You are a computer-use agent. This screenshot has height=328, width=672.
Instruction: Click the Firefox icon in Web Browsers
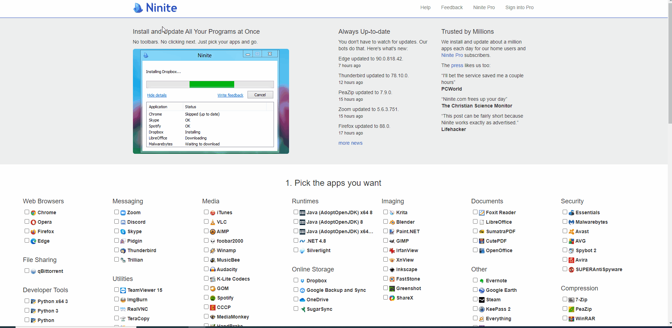33,232
